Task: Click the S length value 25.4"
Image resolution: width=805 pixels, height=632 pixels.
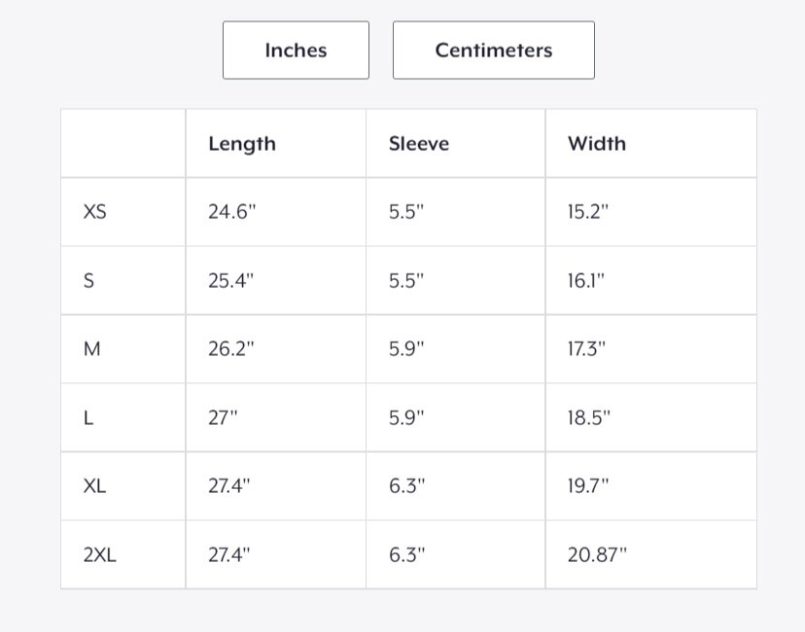Action: pyautogui.click(x=230, y=281)
